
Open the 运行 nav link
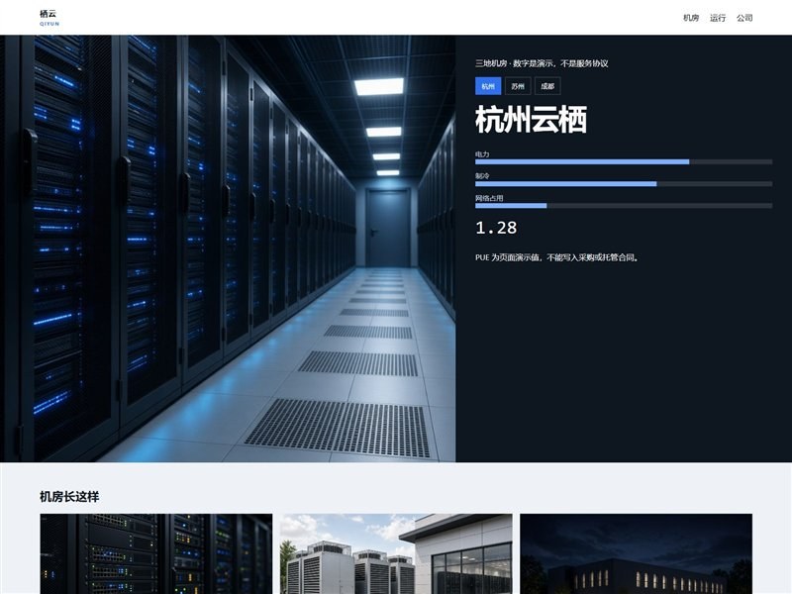click(x=717, y=18)
